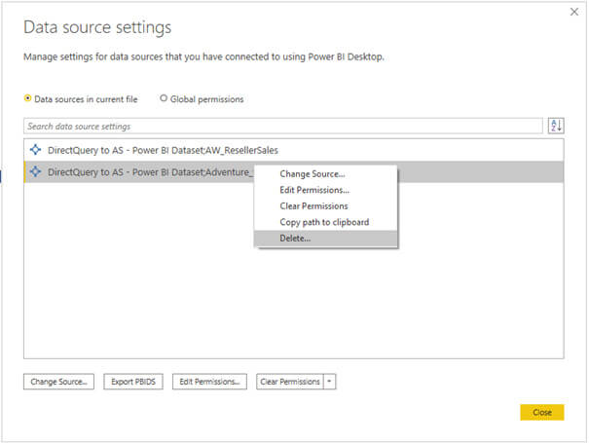
Task: Click the Export PBIDS button
Action: click(133, 382)
